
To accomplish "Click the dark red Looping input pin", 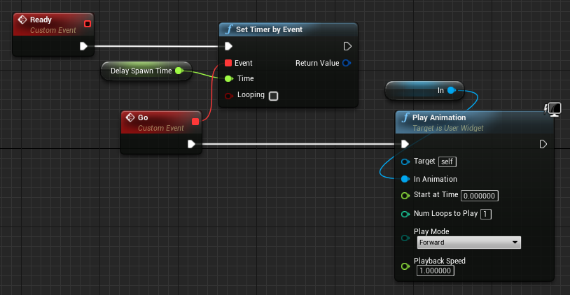I will 229,96.
